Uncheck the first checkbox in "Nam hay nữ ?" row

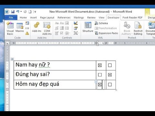click(100, 65)
